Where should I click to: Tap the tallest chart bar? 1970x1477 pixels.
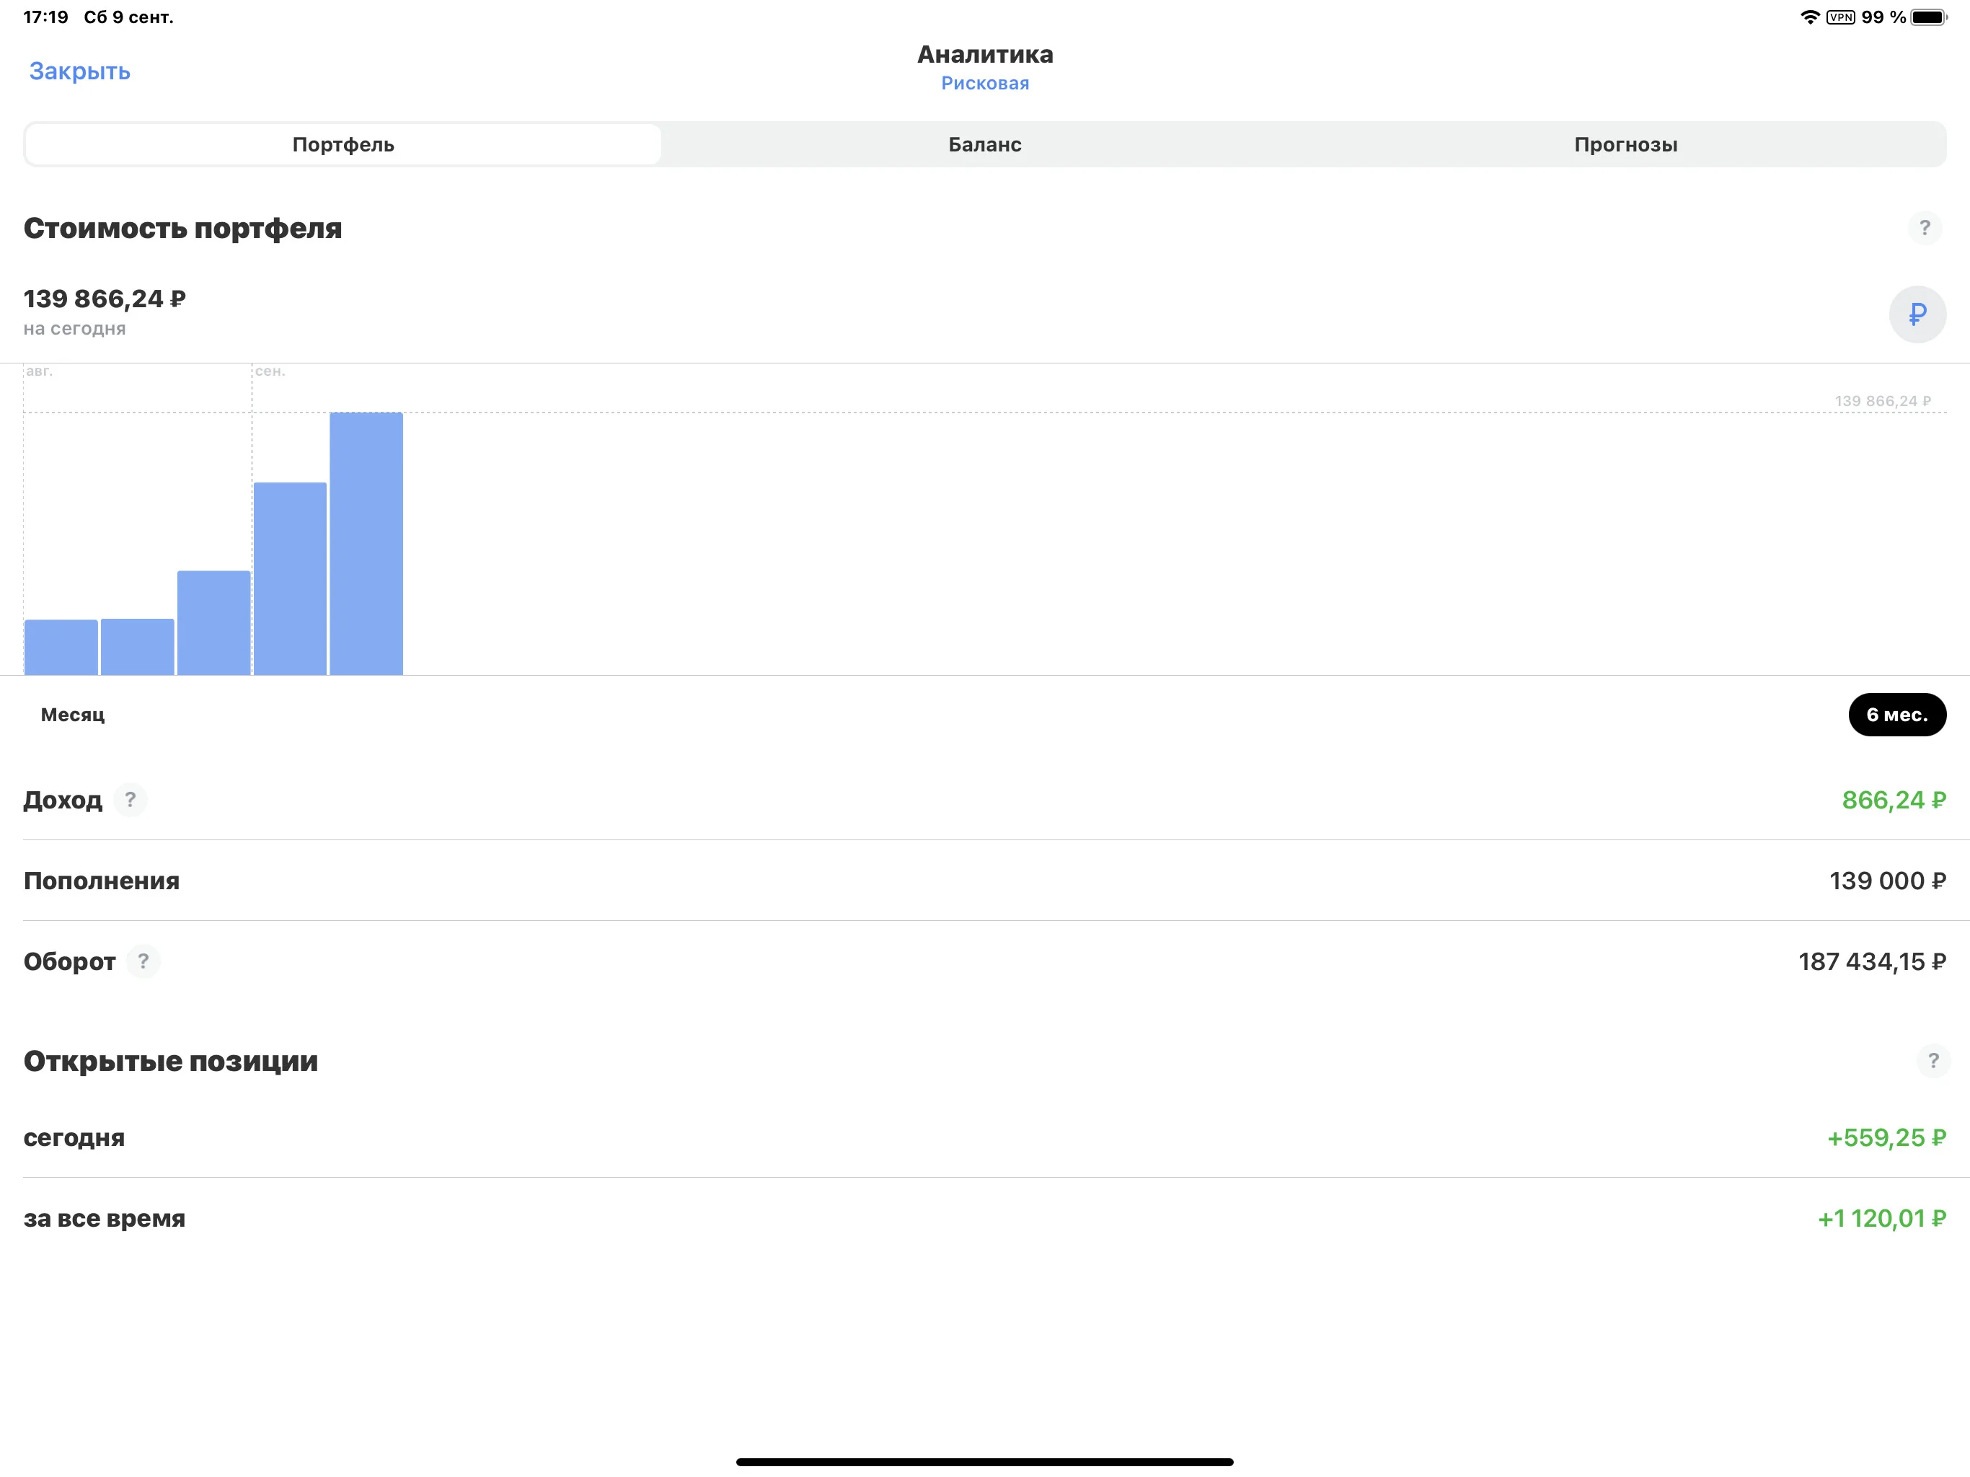pyautogui.click(x=366, y=543)
